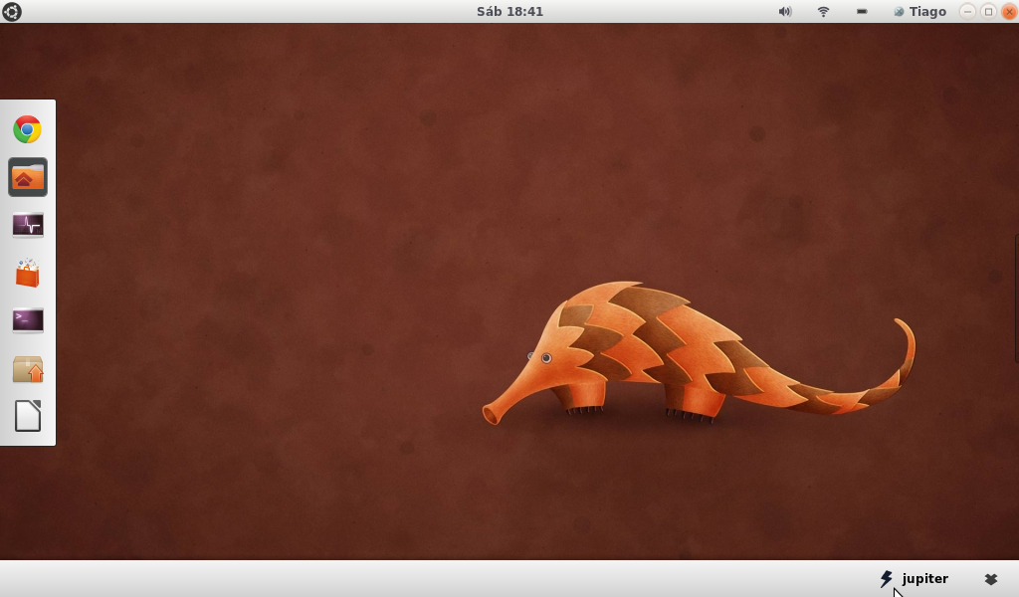Close the window with the orange X
The width and height of the screenshot is (1019, 597).
point(1009,11)
